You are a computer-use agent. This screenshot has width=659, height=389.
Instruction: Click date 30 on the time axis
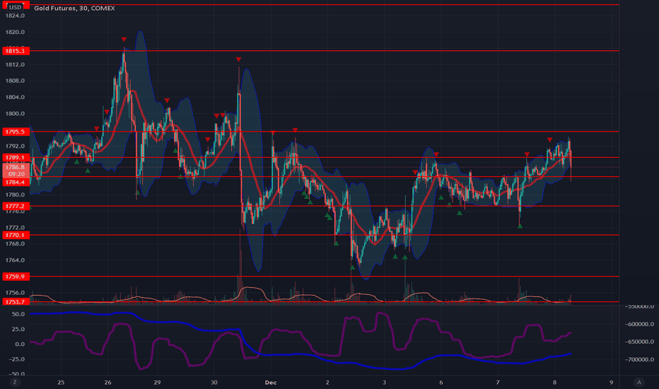point(214,382)
